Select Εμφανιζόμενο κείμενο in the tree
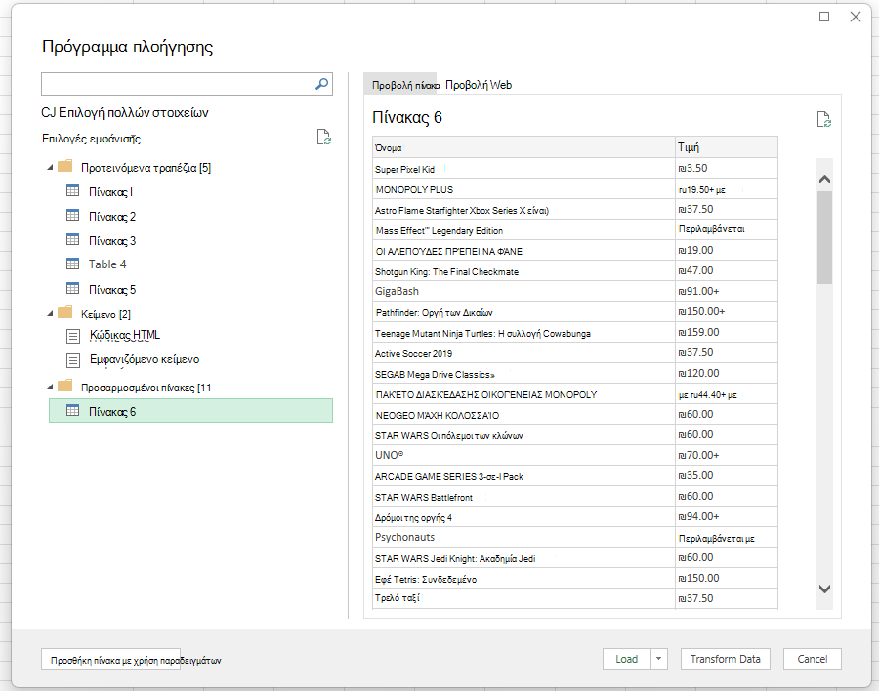The image size is (879, 691). 145,359
